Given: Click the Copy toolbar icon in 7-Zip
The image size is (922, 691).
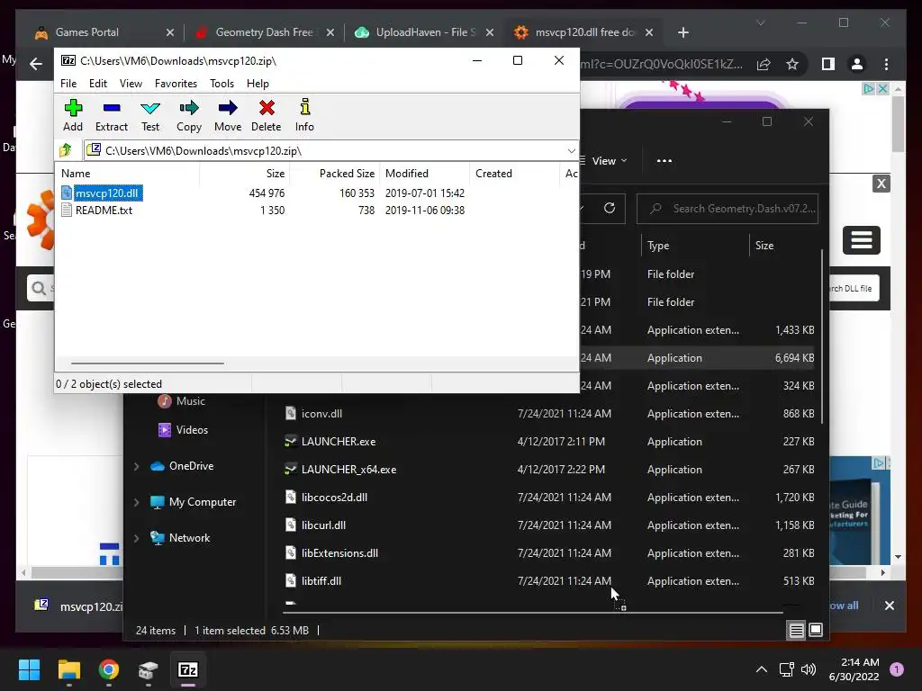Looking at the screenshot, I should click(x=189, y=116).
